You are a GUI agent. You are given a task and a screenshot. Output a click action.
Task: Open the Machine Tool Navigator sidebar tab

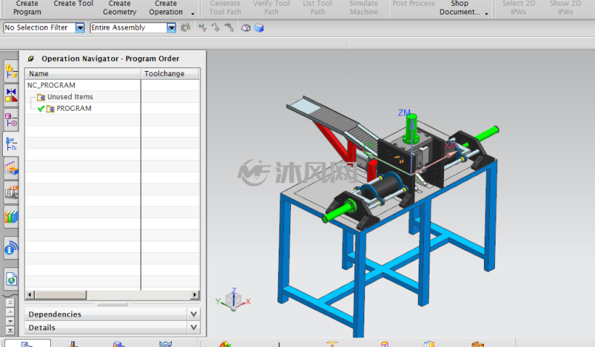click(x=11, y=193)
